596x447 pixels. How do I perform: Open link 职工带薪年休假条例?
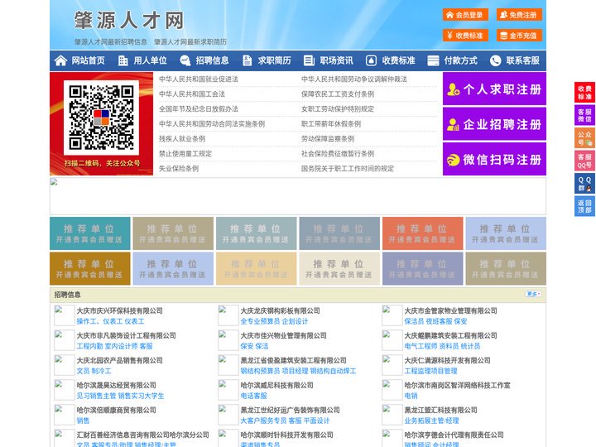click(x=331, y=124)
